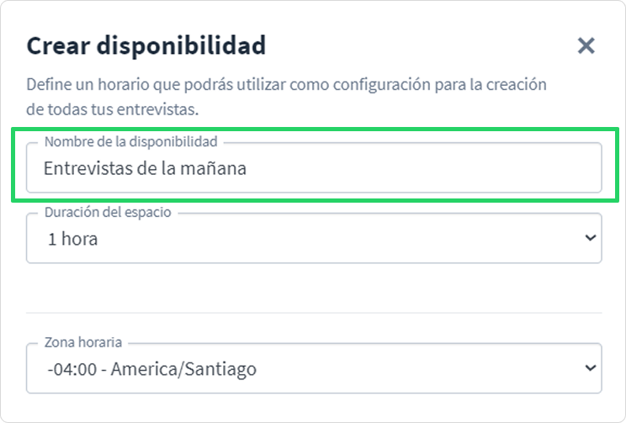The image size is (626, 423).
Task: Open the Zona horaria dropdown
Action: click(314, 368)
